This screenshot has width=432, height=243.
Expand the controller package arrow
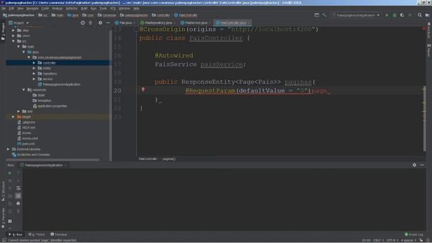[x=34, y=63]
